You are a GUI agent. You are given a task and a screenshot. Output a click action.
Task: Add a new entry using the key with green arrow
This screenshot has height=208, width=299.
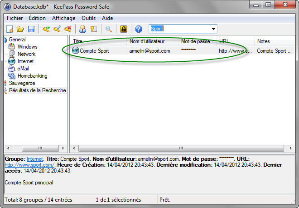(x=46, y=29)
